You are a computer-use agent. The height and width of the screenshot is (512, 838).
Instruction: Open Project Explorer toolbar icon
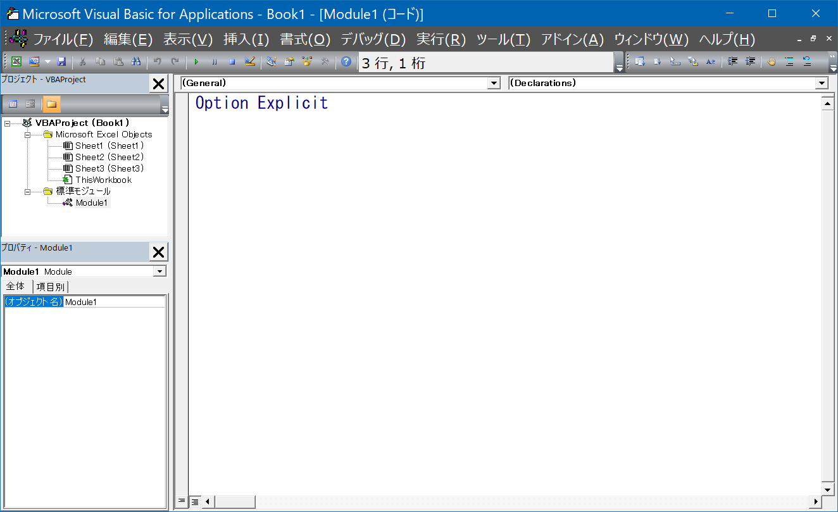[x=271, y=61]
